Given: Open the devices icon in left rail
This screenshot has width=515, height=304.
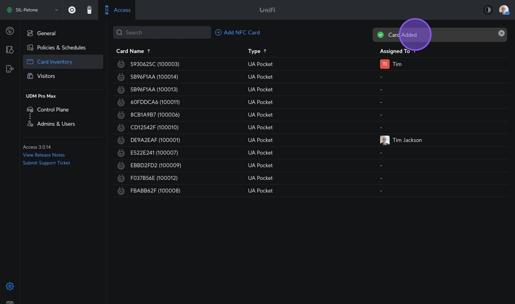Looking at the screenshot, I should tap(10, 50).
